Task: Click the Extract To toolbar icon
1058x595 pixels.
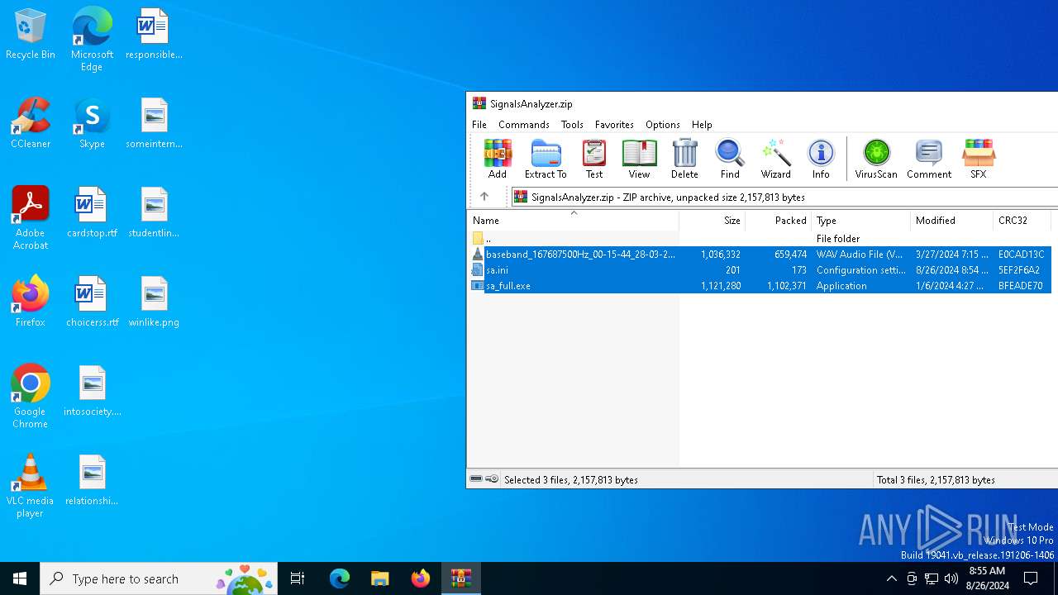Action: (x=546, y=159)
